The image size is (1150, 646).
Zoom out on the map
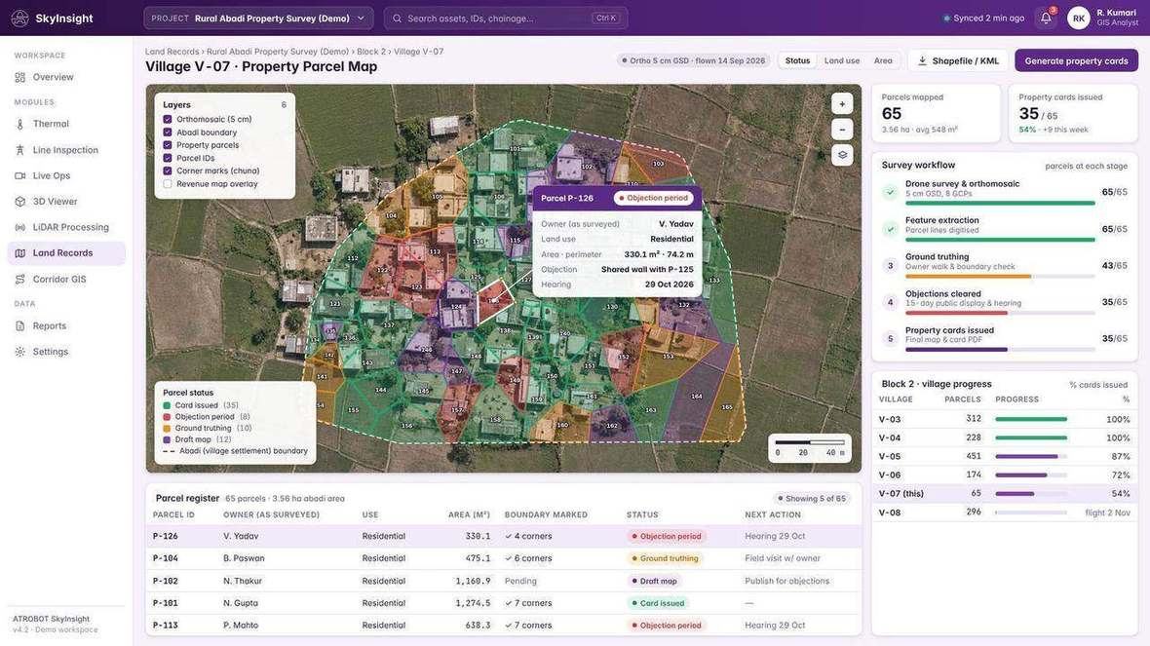(x=842, y=130)
